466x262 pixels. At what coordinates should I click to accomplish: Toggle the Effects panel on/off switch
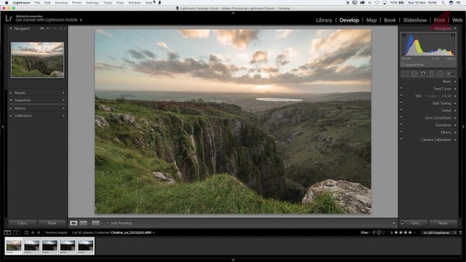(401, 132)
